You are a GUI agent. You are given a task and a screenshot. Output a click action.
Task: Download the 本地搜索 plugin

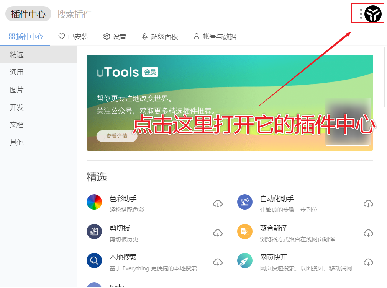coord(218,262)
